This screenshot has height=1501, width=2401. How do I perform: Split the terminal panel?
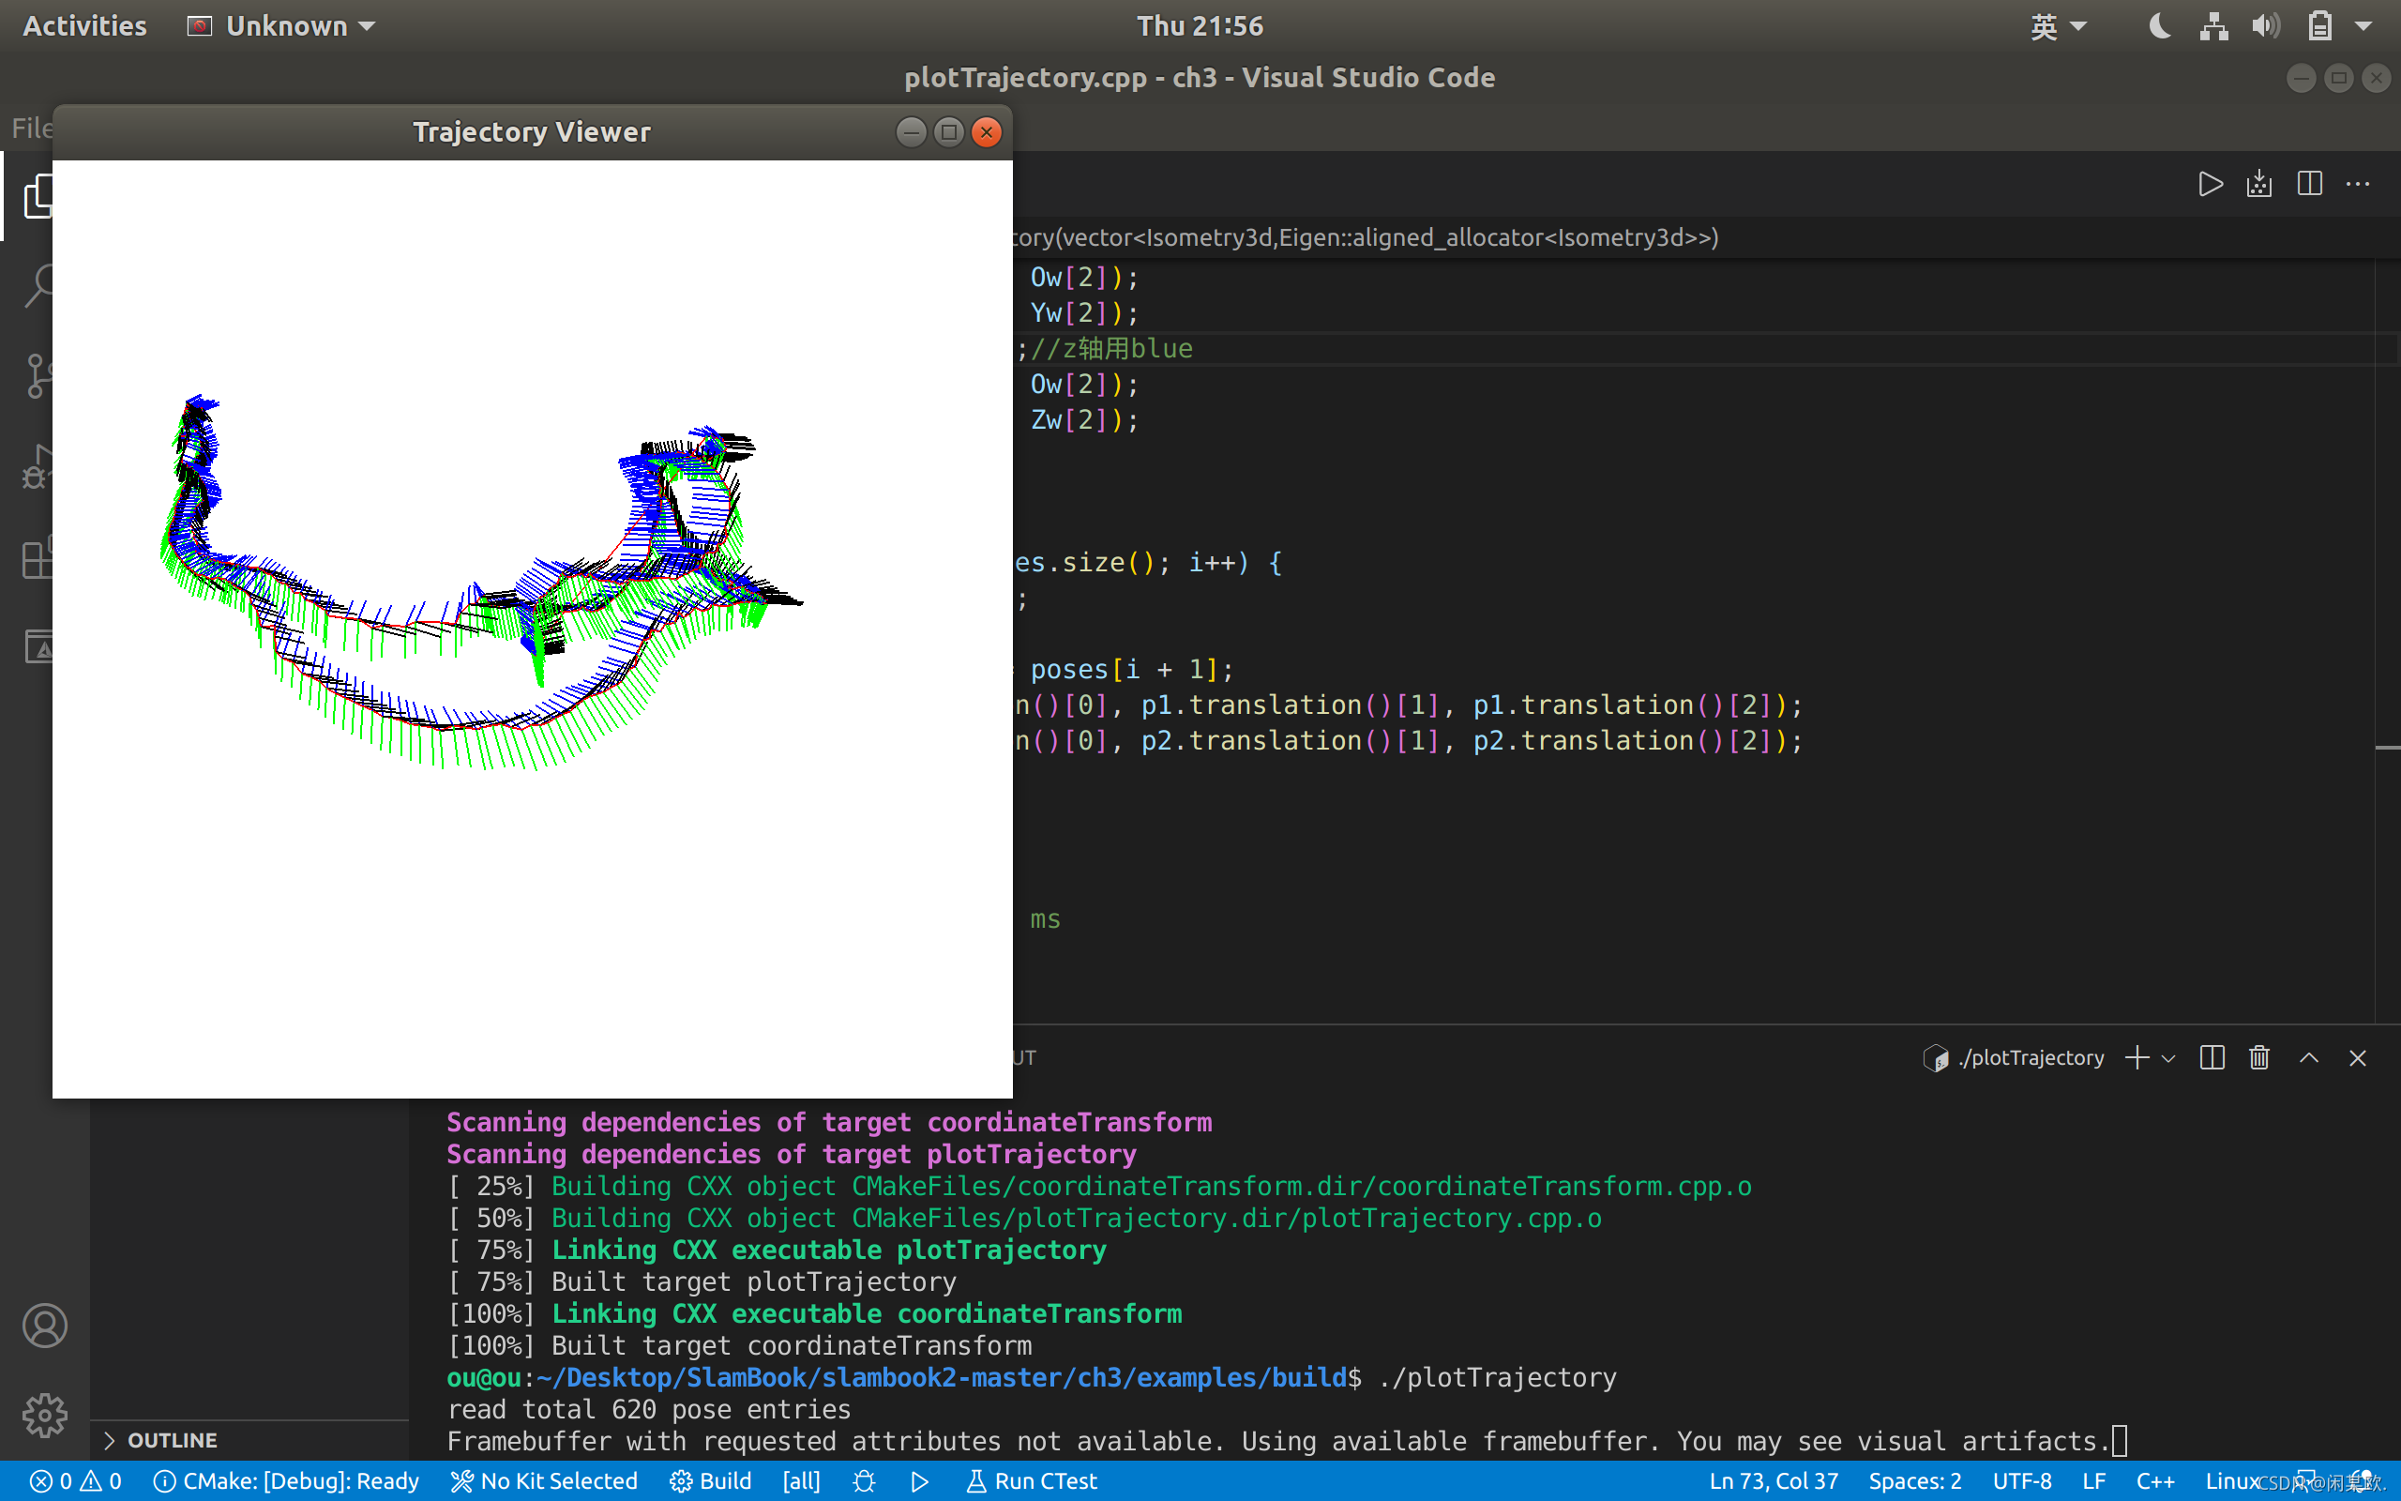point(2212,1058)
